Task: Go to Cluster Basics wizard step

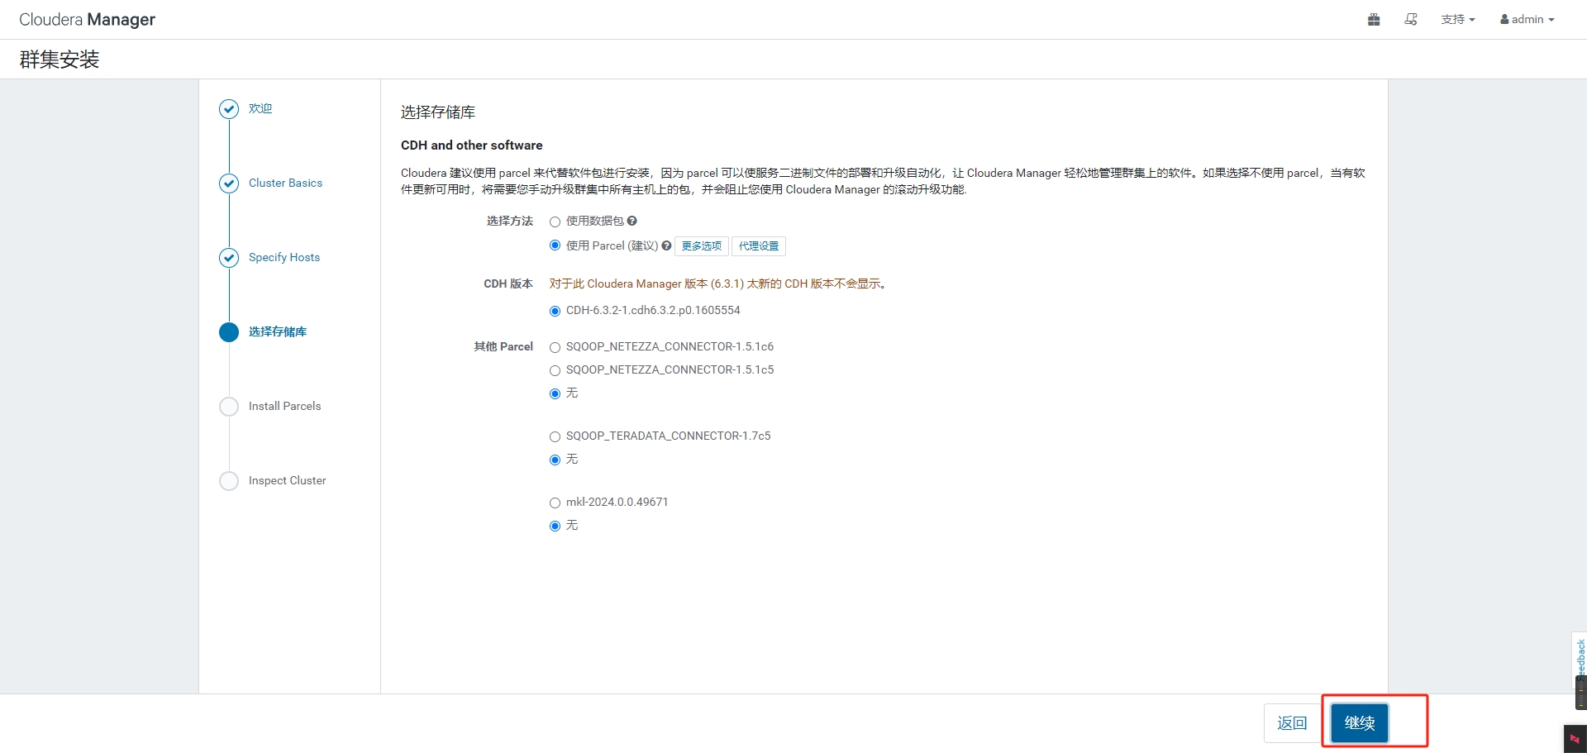Action: (285, 183)
